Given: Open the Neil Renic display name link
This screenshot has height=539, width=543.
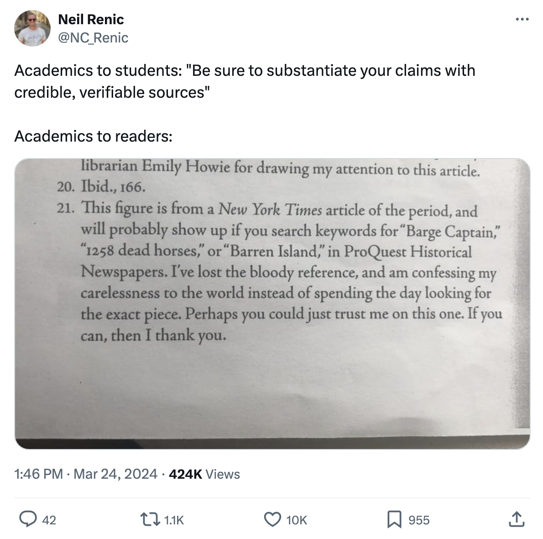Looking at the screenshot, I should [x=91, y=20].
